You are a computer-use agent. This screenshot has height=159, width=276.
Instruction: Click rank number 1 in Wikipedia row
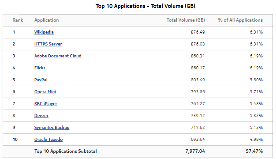point(14,32)
